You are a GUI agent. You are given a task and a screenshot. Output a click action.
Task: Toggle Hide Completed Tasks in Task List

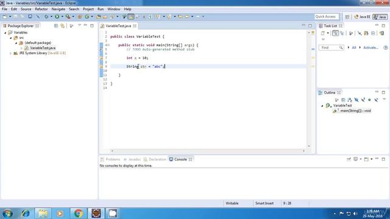360,33
